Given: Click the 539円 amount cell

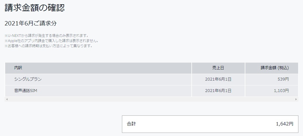Looking at the screenshot, I should pyautogui.click(x=284, y=79).
